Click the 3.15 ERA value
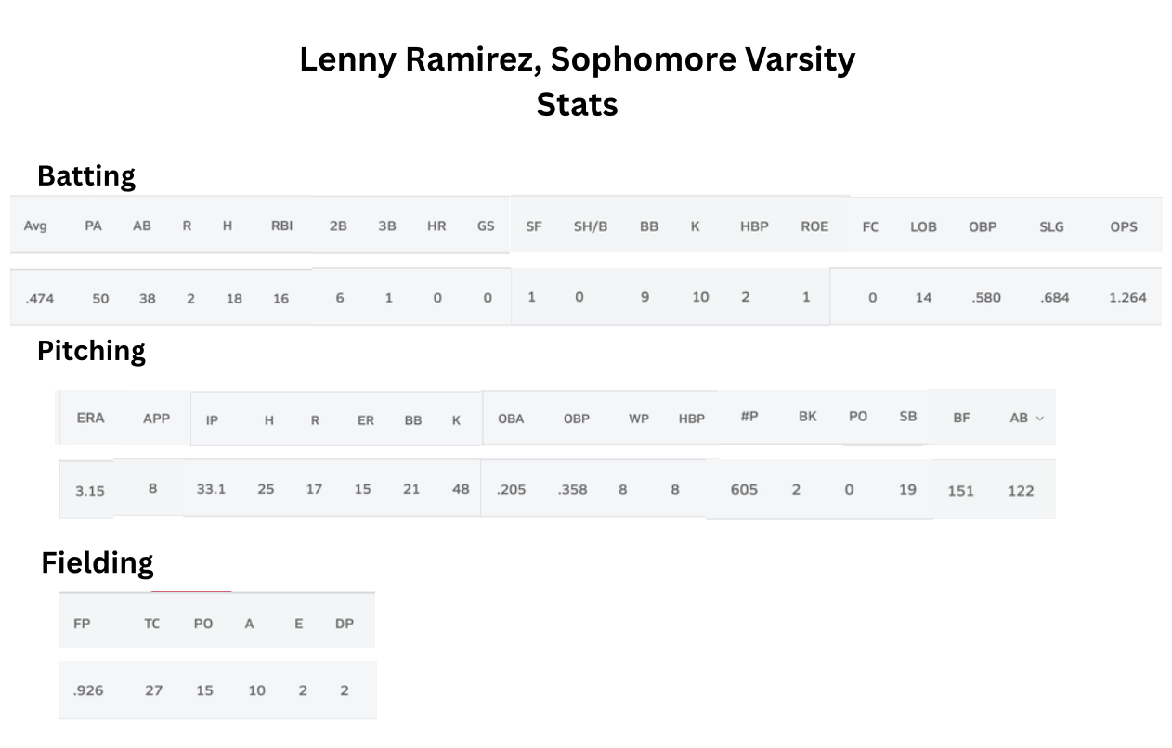Image resolution: width=1172 pixels, height=748 pixels. pyautogui.click(x=90, y=491)
